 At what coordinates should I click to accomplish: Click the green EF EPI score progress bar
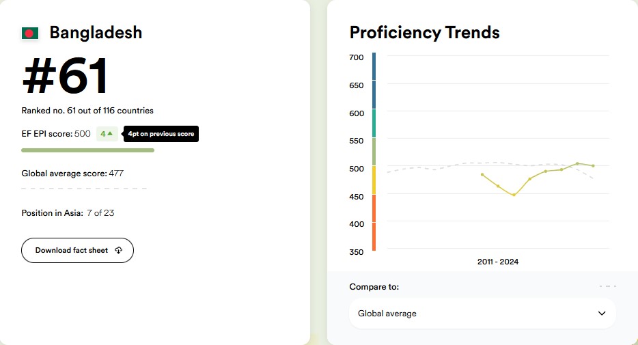point(87,150)
